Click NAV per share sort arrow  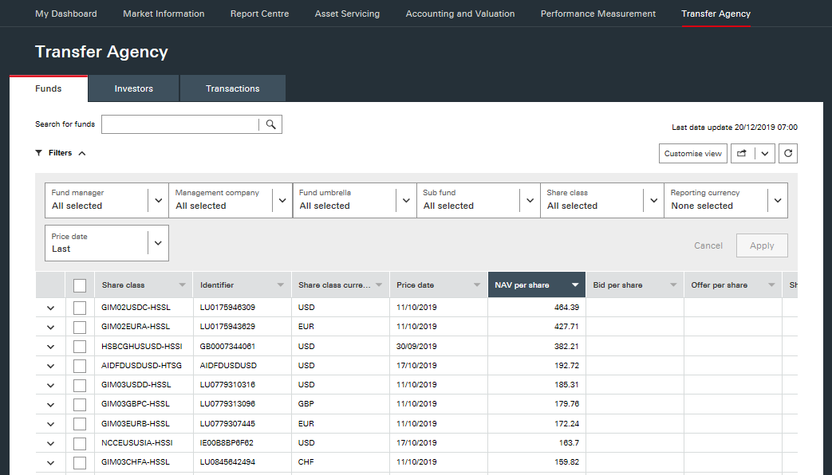click(x=575, y=285)
